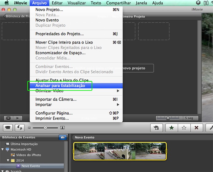Viewport: 213px width, 172px height.
Task: Collapse the Macintosh HD disclosure triangle
Action: click(x=2, y=149)
